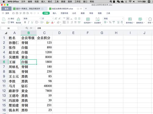Switch to the 页面布局 ribbon tab
153x114 pixels.
(x=64, y=13)
